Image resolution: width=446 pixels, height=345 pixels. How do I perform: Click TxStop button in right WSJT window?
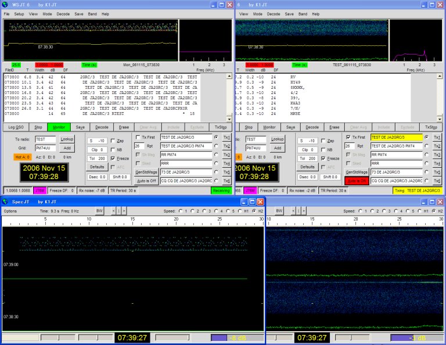click(431, 127)
